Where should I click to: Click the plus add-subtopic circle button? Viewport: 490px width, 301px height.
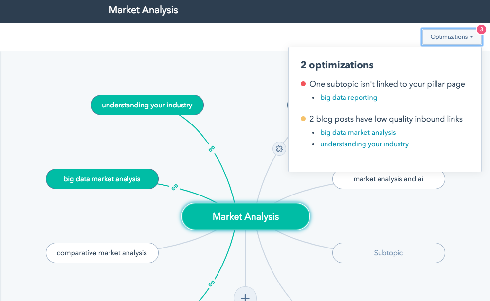point(245,297)
